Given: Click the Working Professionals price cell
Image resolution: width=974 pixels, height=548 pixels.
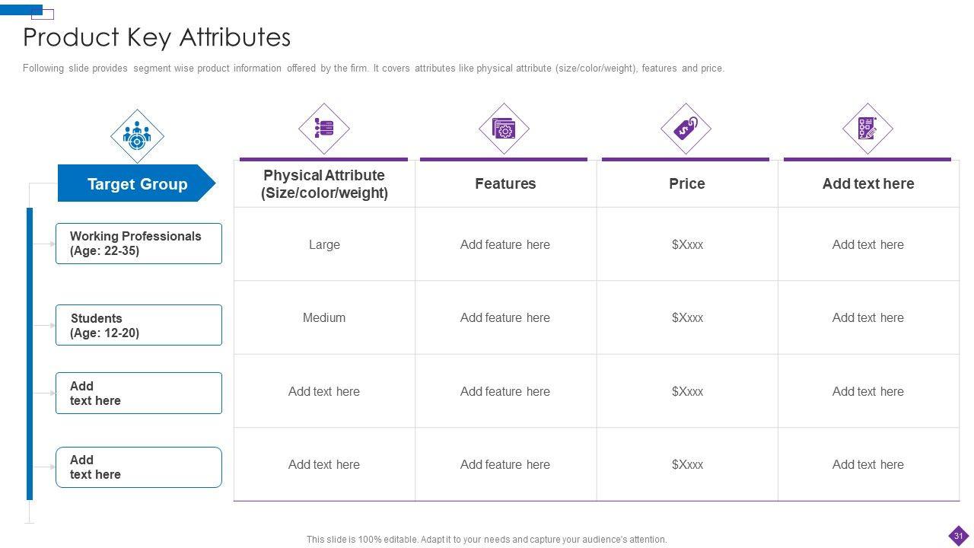Looking at the screenshot, I should [687, 244].
